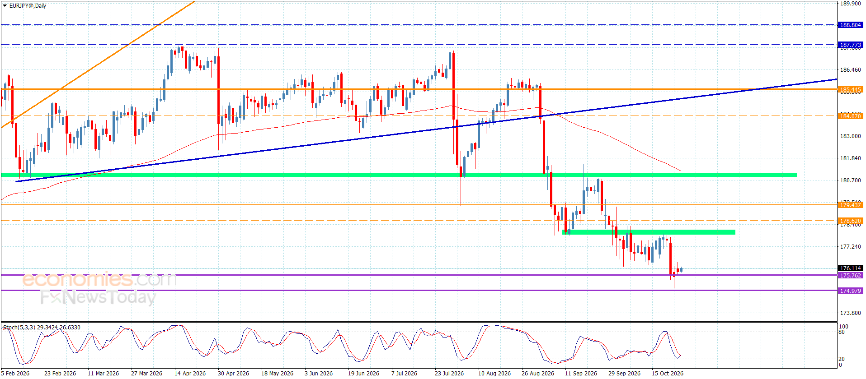Click the 19 Jun 2026 date label

pyautogui.click(x=364, y=374)
